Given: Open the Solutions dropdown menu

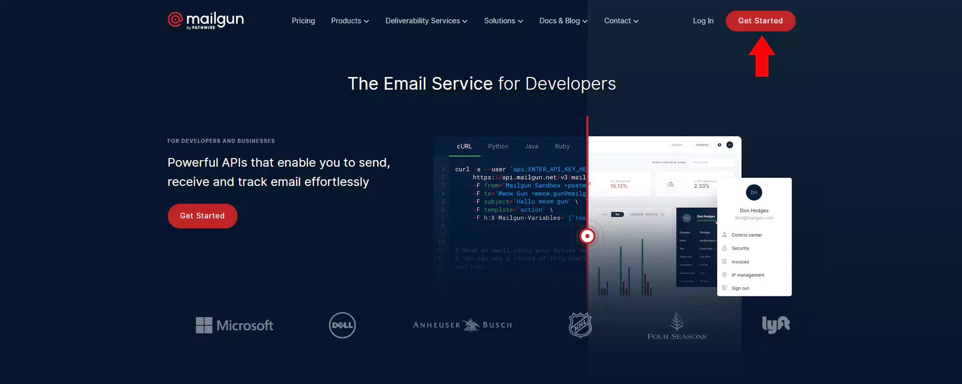Looking at the screenshot, I should [x=503, y=21].
